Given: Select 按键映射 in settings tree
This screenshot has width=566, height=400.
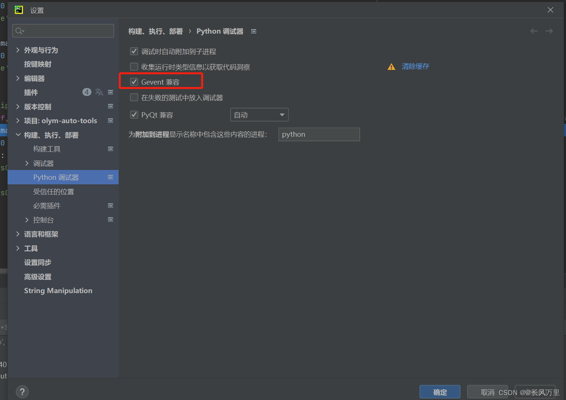Looking at the screenshot, I should [38, 64].
